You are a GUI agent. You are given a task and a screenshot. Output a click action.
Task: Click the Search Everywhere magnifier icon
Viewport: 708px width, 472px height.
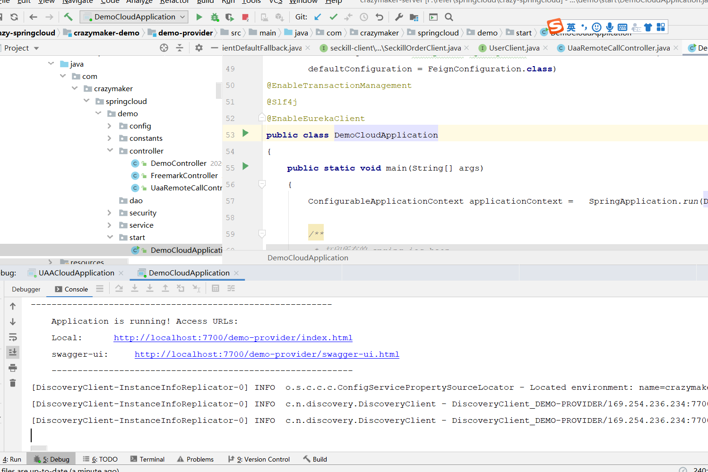[449, 17]
